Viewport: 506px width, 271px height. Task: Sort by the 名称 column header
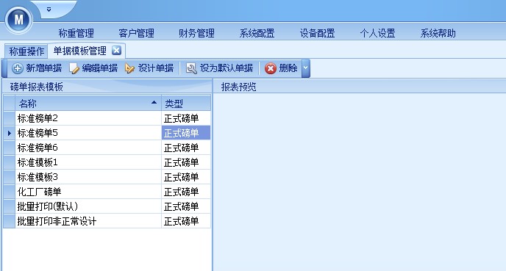tap(88, 103)
